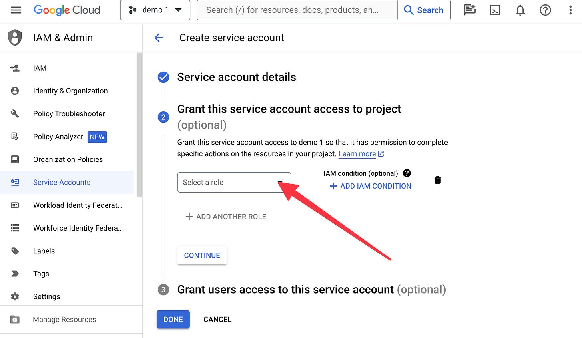The image size is (582, 338).
Task: Click the Tags chevron icon
Action: click(x=15, y=274)
